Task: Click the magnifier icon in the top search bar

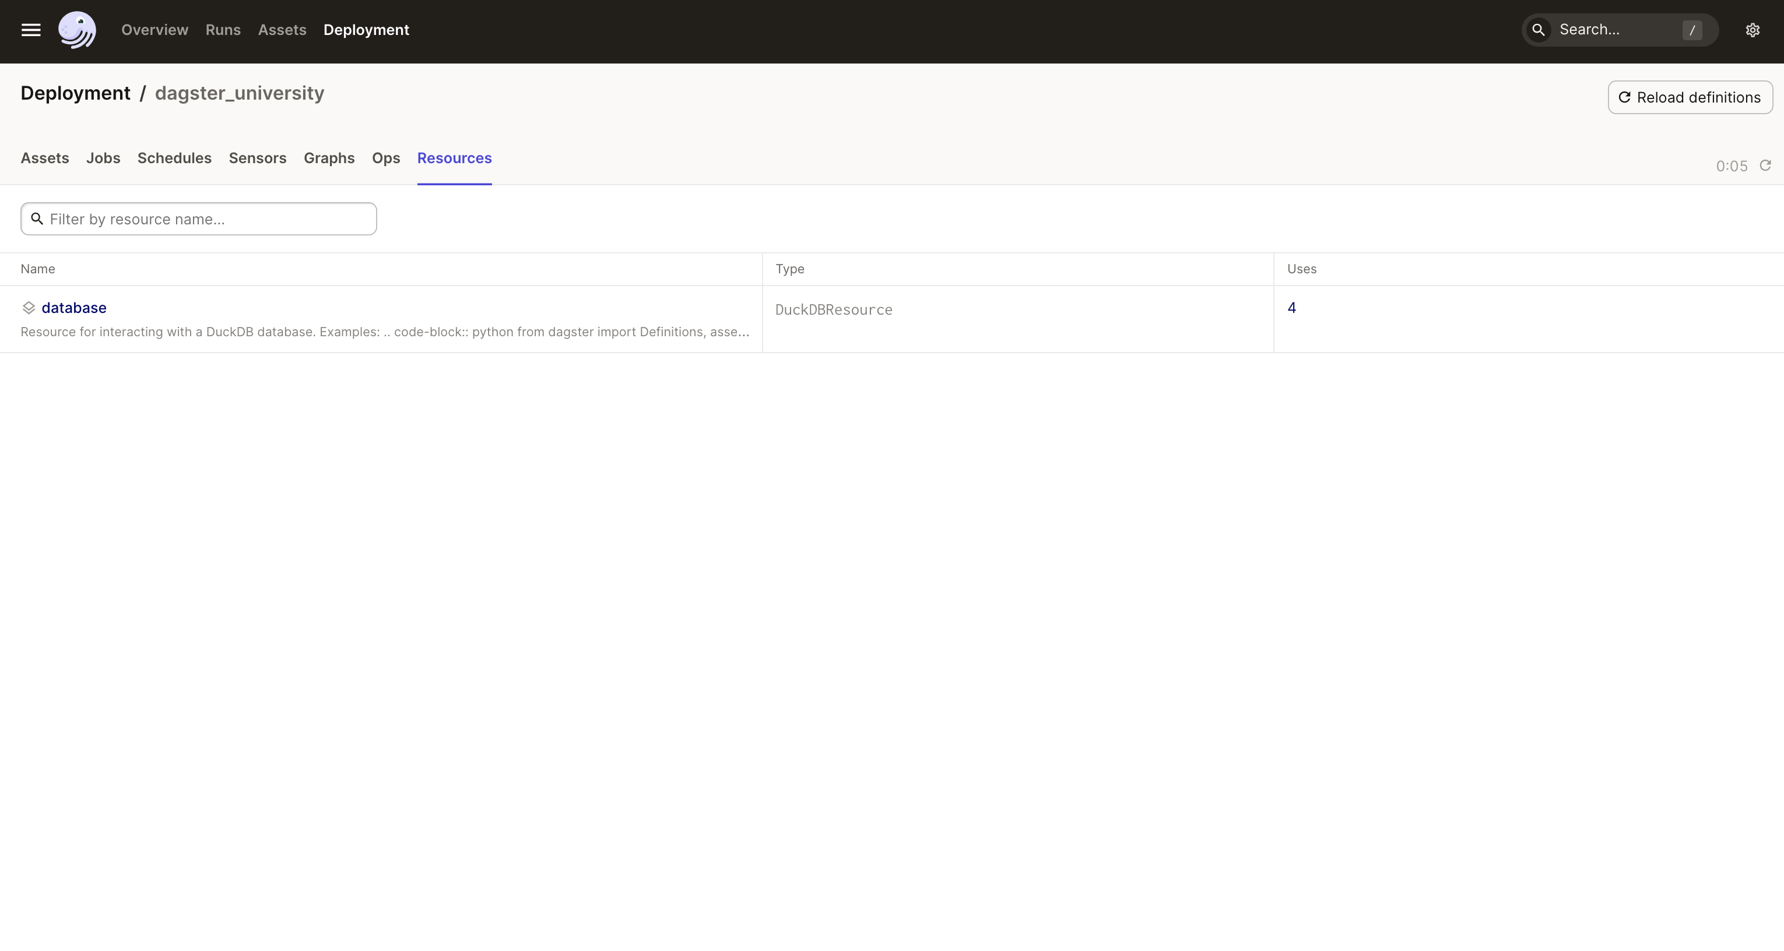Action: pos(1538,30)
